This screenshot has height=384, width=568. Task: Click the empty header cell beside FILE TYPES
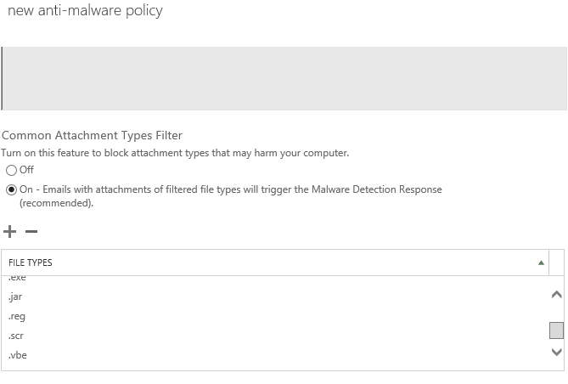[x=556, y=263]
